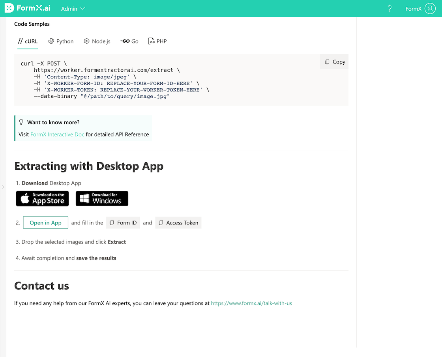Click 'Want to know more?' text
This screenshot has width=442, height=357.
pyautogui.click(x=53, y=122)
